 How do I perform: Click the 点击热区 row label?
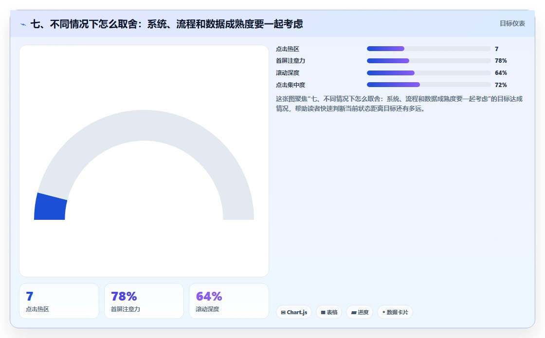tap(288, 49)
